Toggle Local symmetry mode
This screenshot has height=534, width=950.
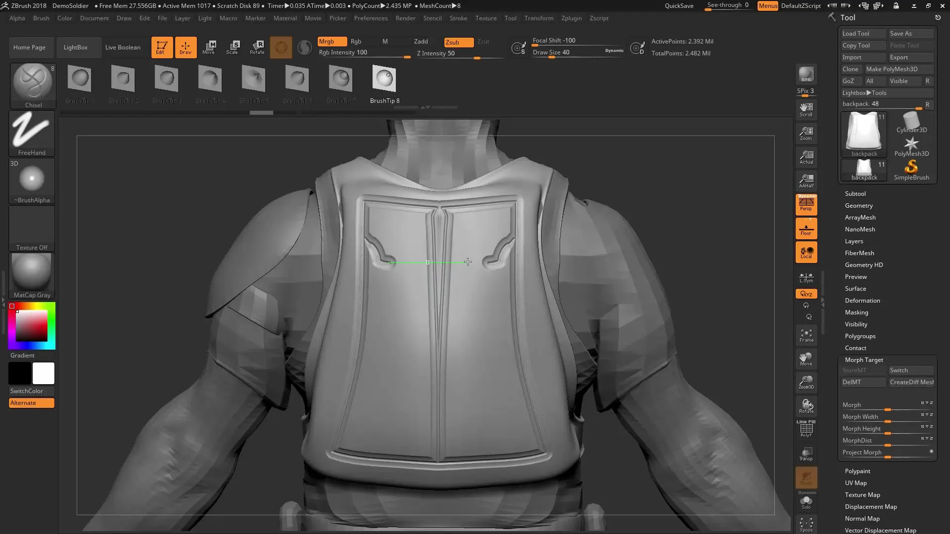[806, 252]
